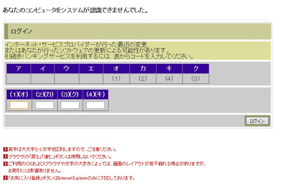283x187 pixels.
Task: Select the カ column header
Action: click(x=143, y=68)
